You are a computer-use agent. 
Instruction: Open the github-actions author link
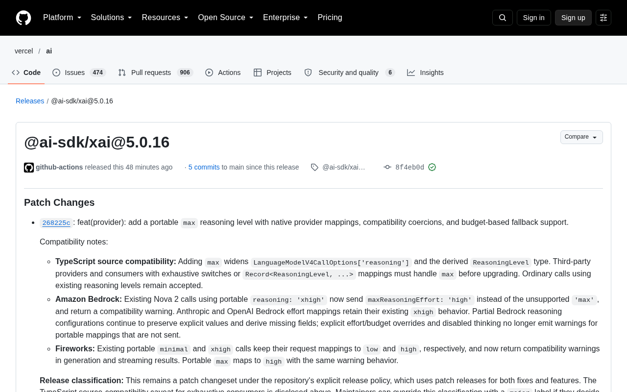click(x=59, y=167)
